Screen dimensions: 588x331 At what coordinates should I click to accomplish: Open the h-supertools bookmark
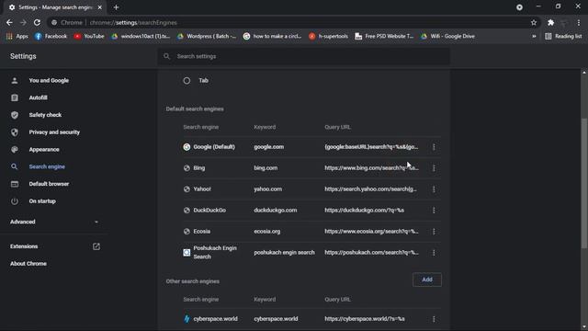tap(328, 37)
